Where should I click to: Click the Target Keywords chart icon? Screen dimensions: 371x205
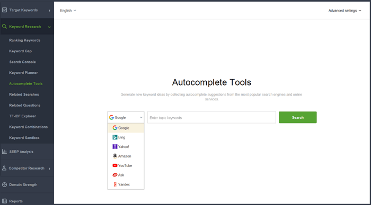4,10
